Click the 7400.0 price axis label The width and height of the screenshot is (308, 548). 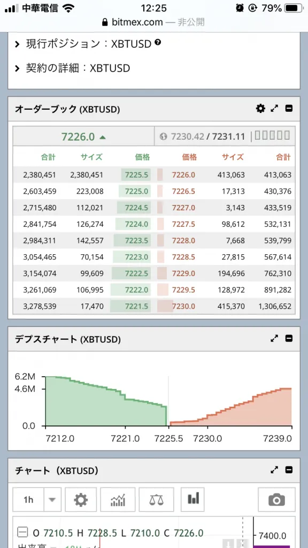273,535
